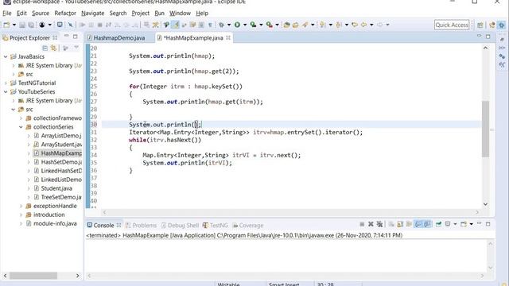Screen dimensions: 509x286
Task: Open the New file dropdown arrow
Action: coord(14,25)
